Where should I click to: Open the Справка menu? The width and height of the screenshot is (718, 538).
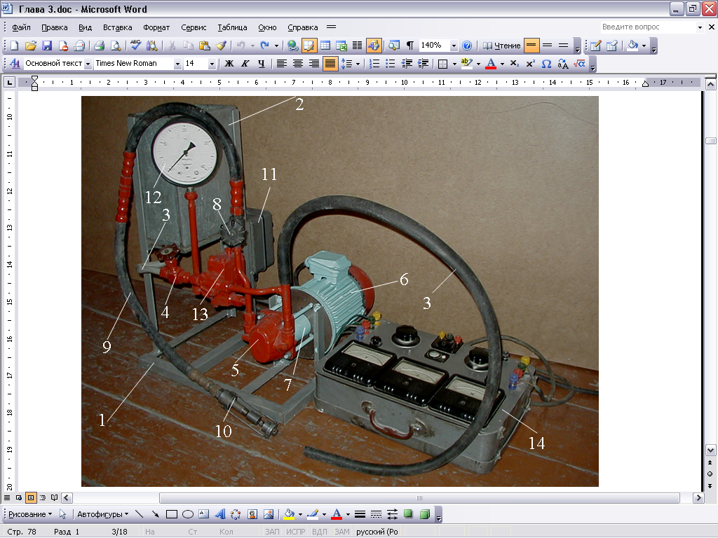pos(303,27)
